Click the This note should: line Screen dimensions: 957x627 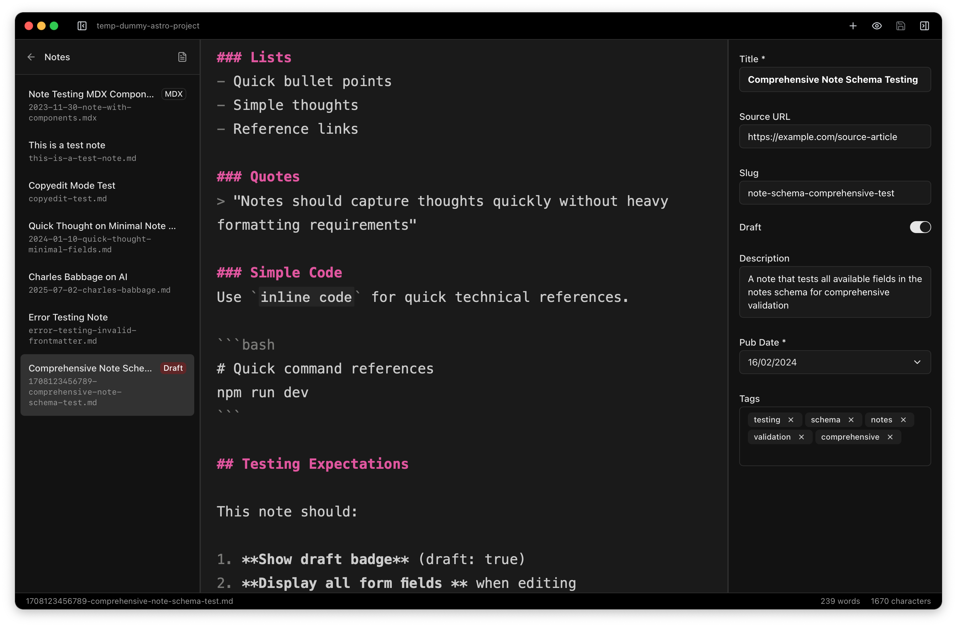[288, 511]
